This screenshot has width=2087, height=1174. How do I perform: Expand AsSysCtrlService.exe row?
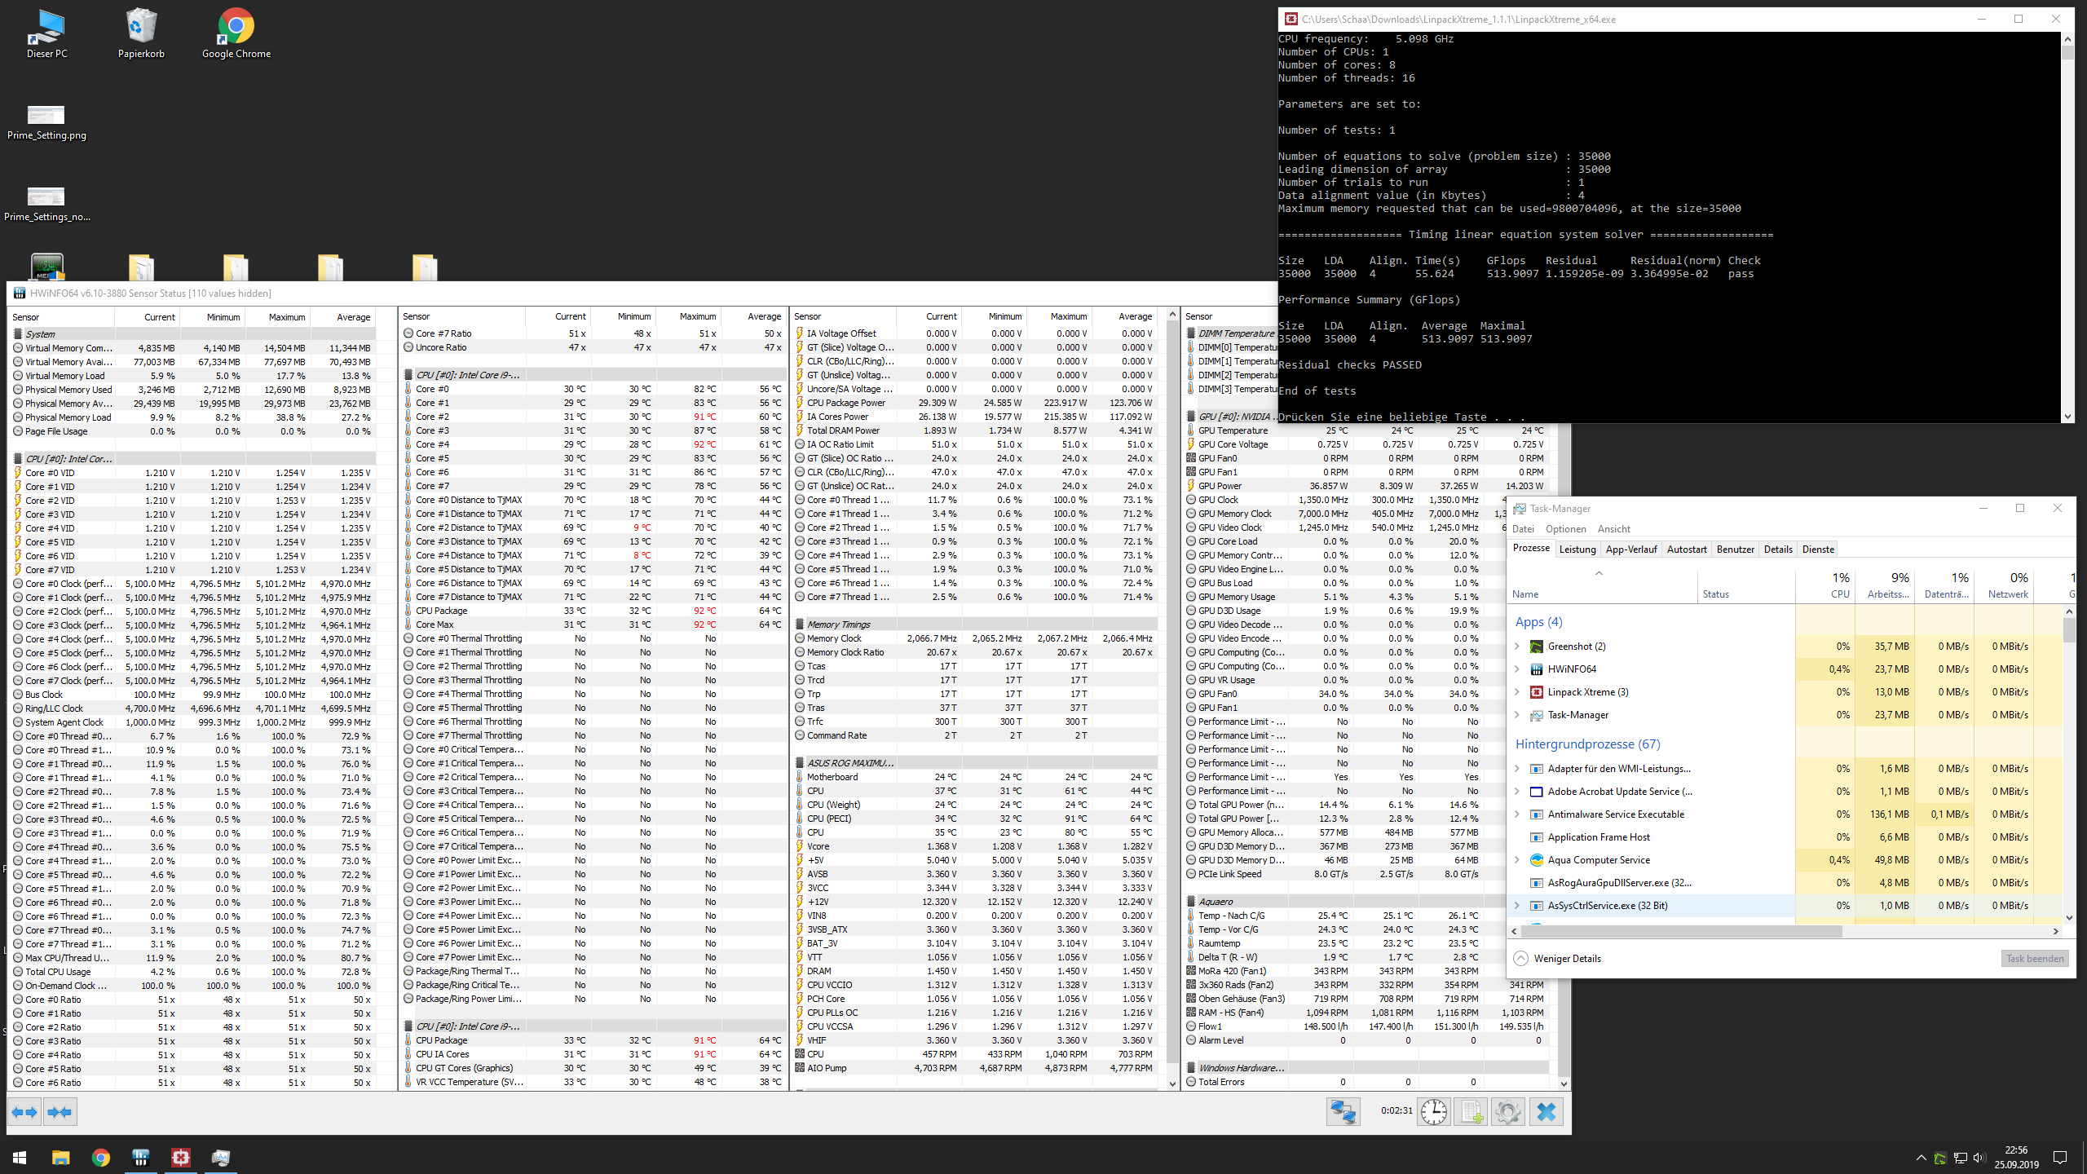click(x=1517, y=906)
